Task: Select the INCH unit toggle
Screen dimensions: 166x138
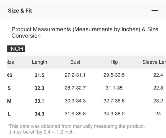Action: tap(16, 49)
